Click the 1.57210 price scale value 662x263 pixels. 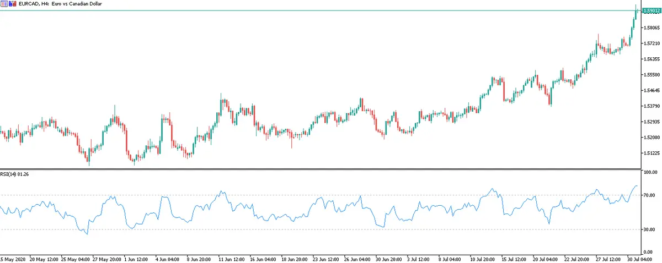coord(652,43)
